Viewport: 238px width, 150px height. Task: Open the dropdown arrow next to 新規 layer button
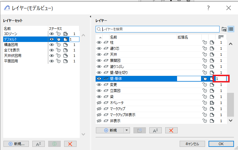127,130
